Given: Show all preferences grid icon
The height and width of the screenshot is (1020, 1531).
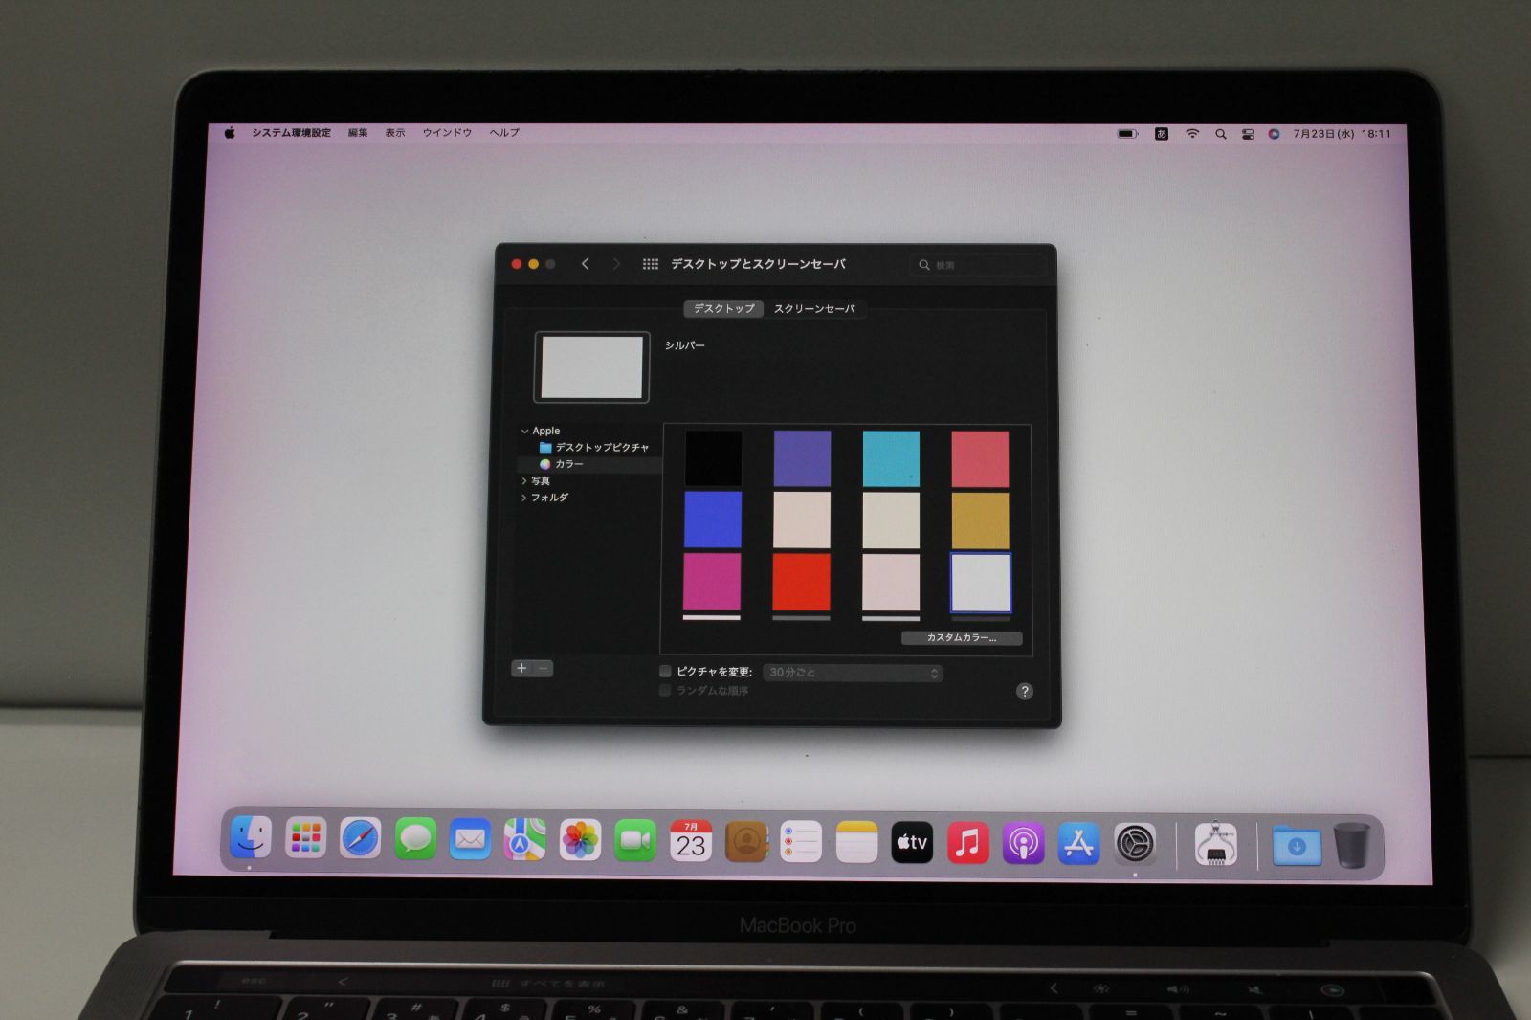Looking at the screenshot, I should click(650, 264).
